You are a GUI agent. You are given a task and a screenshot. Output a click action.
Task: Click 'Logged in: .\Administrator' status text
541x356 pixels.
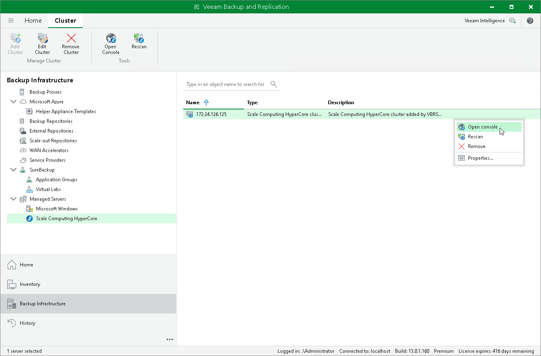pyautogui.click(x=306, y=351)
